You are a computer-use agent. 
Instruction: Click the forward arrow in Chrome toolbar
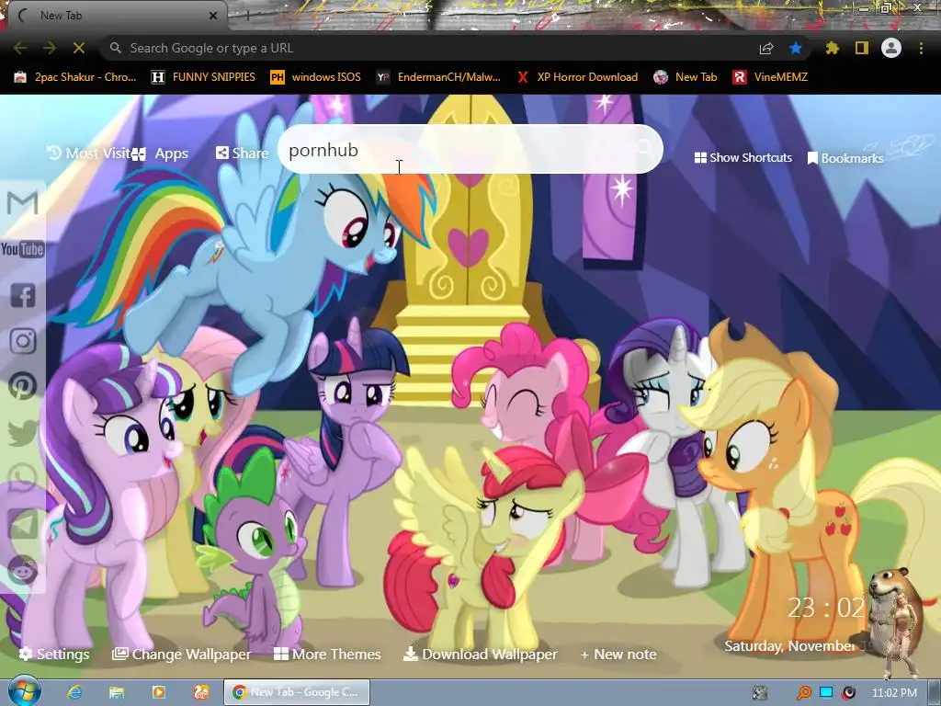pyautogui.click(x=50, y=48)
